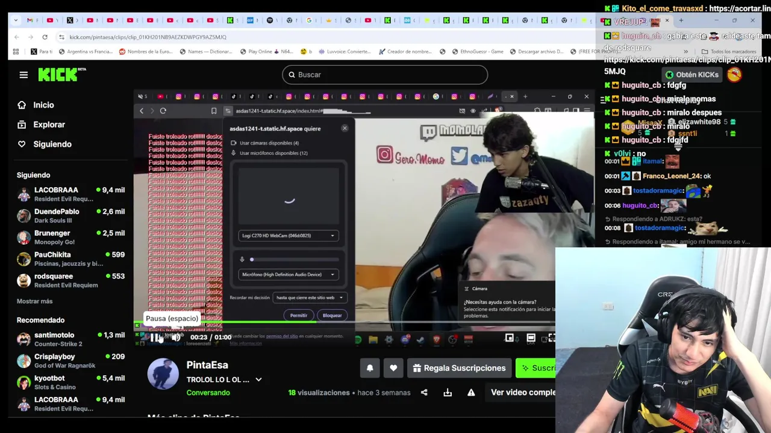This screenshot has width=771, height=433.
Task: Reload icon in the inner clip browser
Action: coord(163,111)
